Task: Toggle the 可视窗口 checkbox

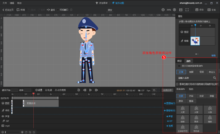Action: (58, 10)
